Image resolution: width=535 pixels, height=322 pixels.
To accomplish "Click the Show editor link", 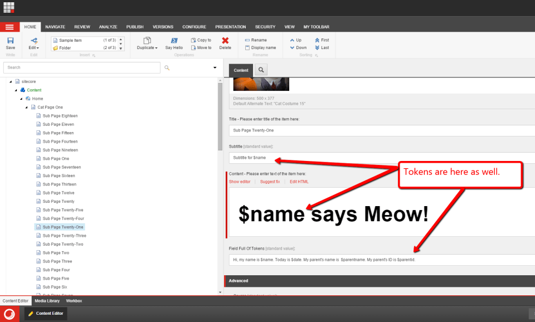I will [x=239, y=182].
